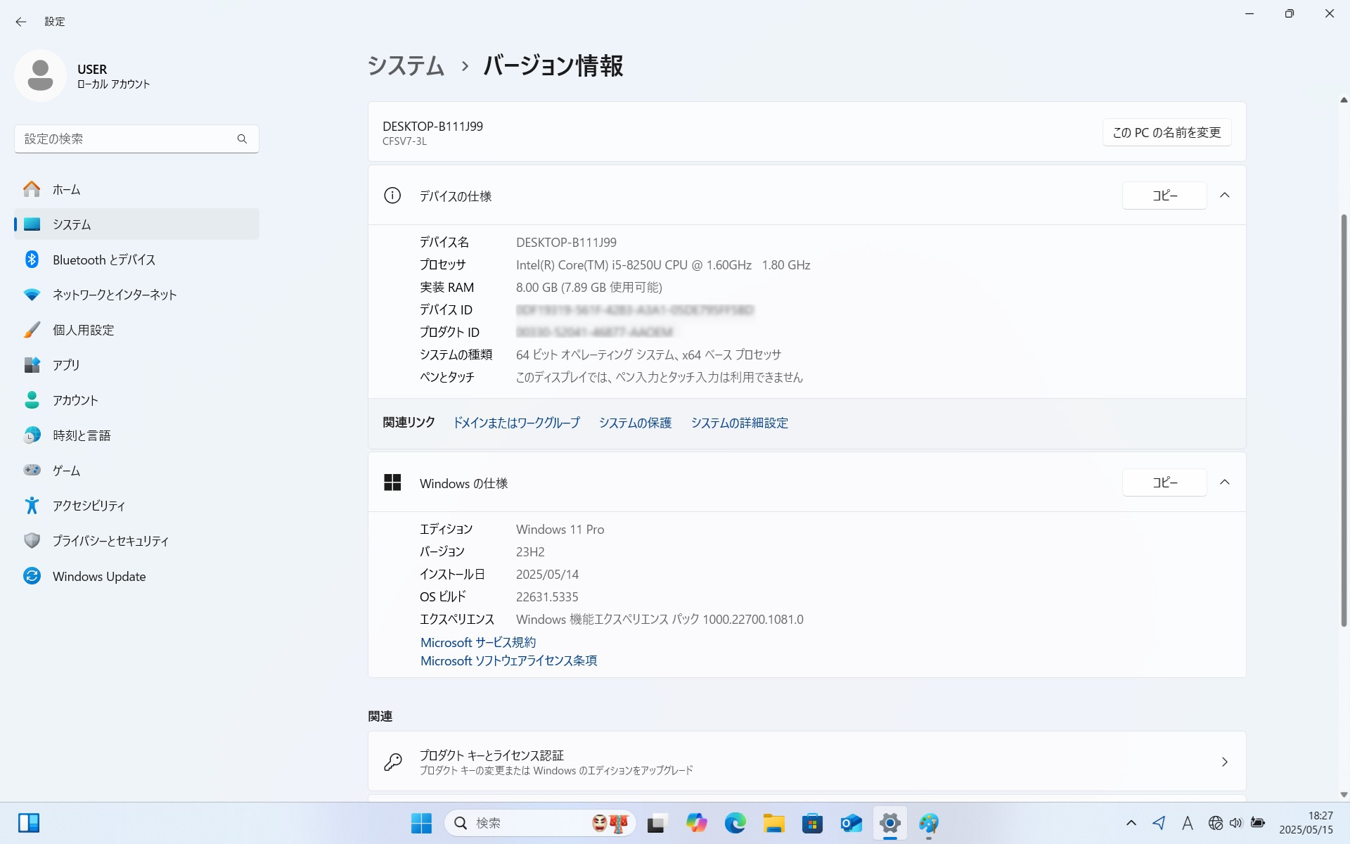This screenshot has height=844, width=1350.
Task: Click the Windows logo beside Windows の仕様
Action: point(392,482)
